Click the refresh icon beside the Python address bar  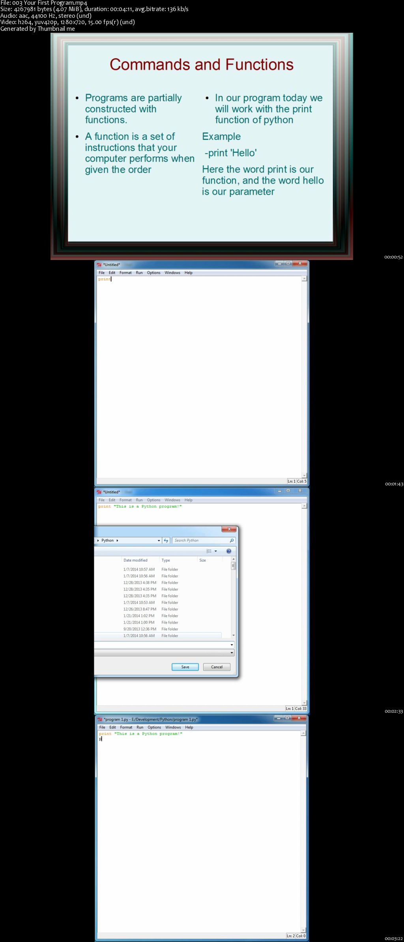[x=166, y=540]
